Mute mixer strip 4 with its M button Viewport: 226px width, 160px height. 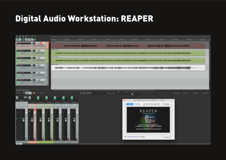[x=60, y=110]
